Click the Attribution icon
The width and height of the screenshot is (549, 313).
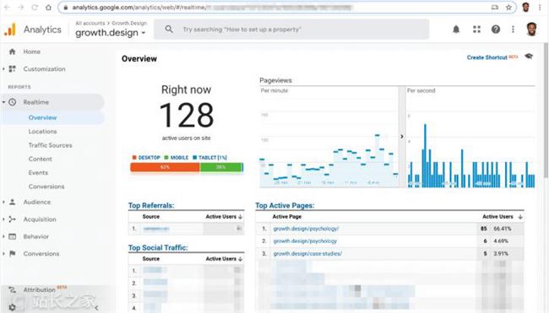point(13,290)
